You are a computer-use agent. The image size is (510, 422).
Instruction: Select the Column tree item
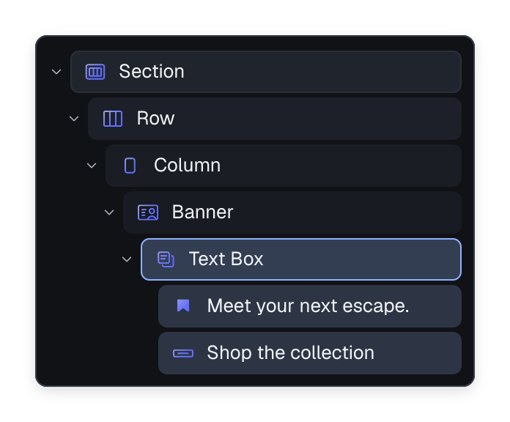(284, 166)
